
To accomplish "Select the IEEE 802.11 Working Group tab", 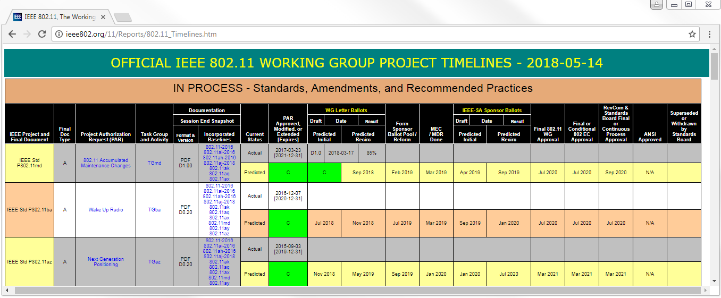I will click(60, 17).
